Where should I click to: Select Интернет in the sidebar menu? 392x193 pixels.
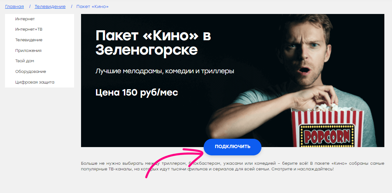pyautogui.click(x=25, y=19)
